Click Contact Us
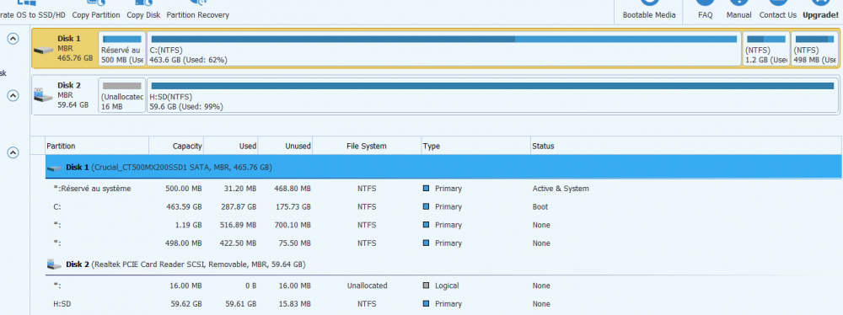The image size is (843, 315). (x=777, y=9)
